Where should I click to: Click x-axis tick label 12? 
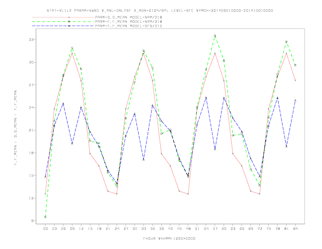(x=81, y=229)
